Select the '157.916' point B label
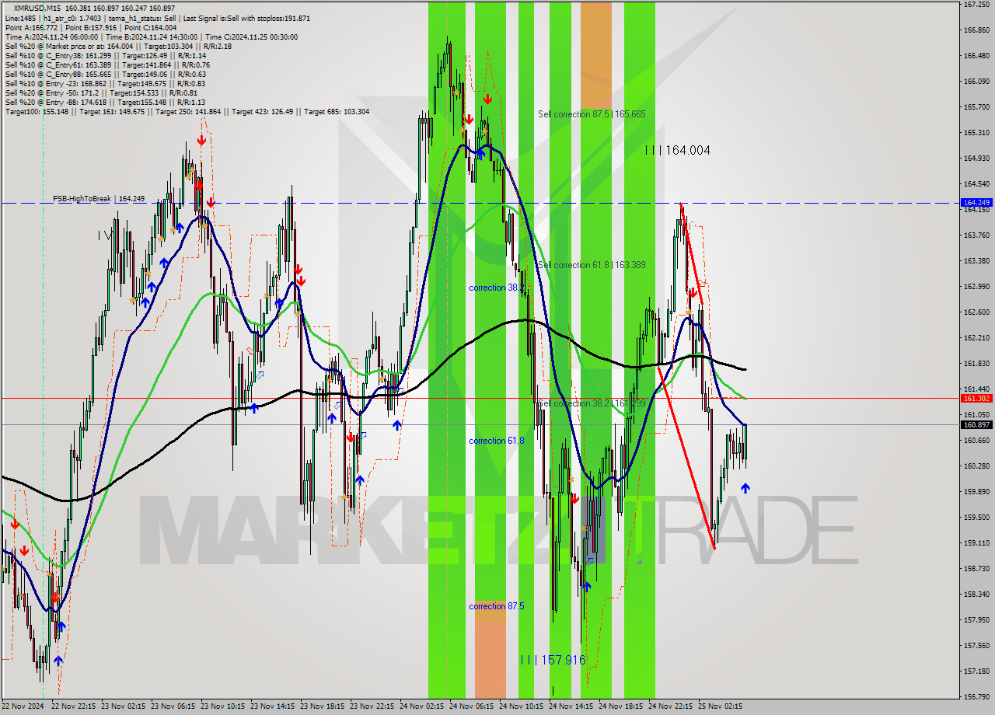Image resolution: width=995 pixels, height=715 pixels. coord(553,660)
